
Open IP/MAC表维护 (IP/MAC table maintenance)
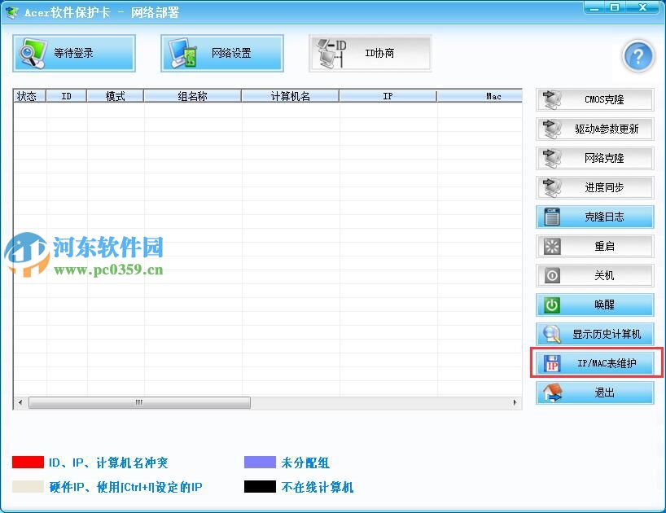[x=595, y=363]
